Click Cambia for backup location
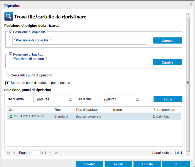The image size is (195, 167). [167, 62]
